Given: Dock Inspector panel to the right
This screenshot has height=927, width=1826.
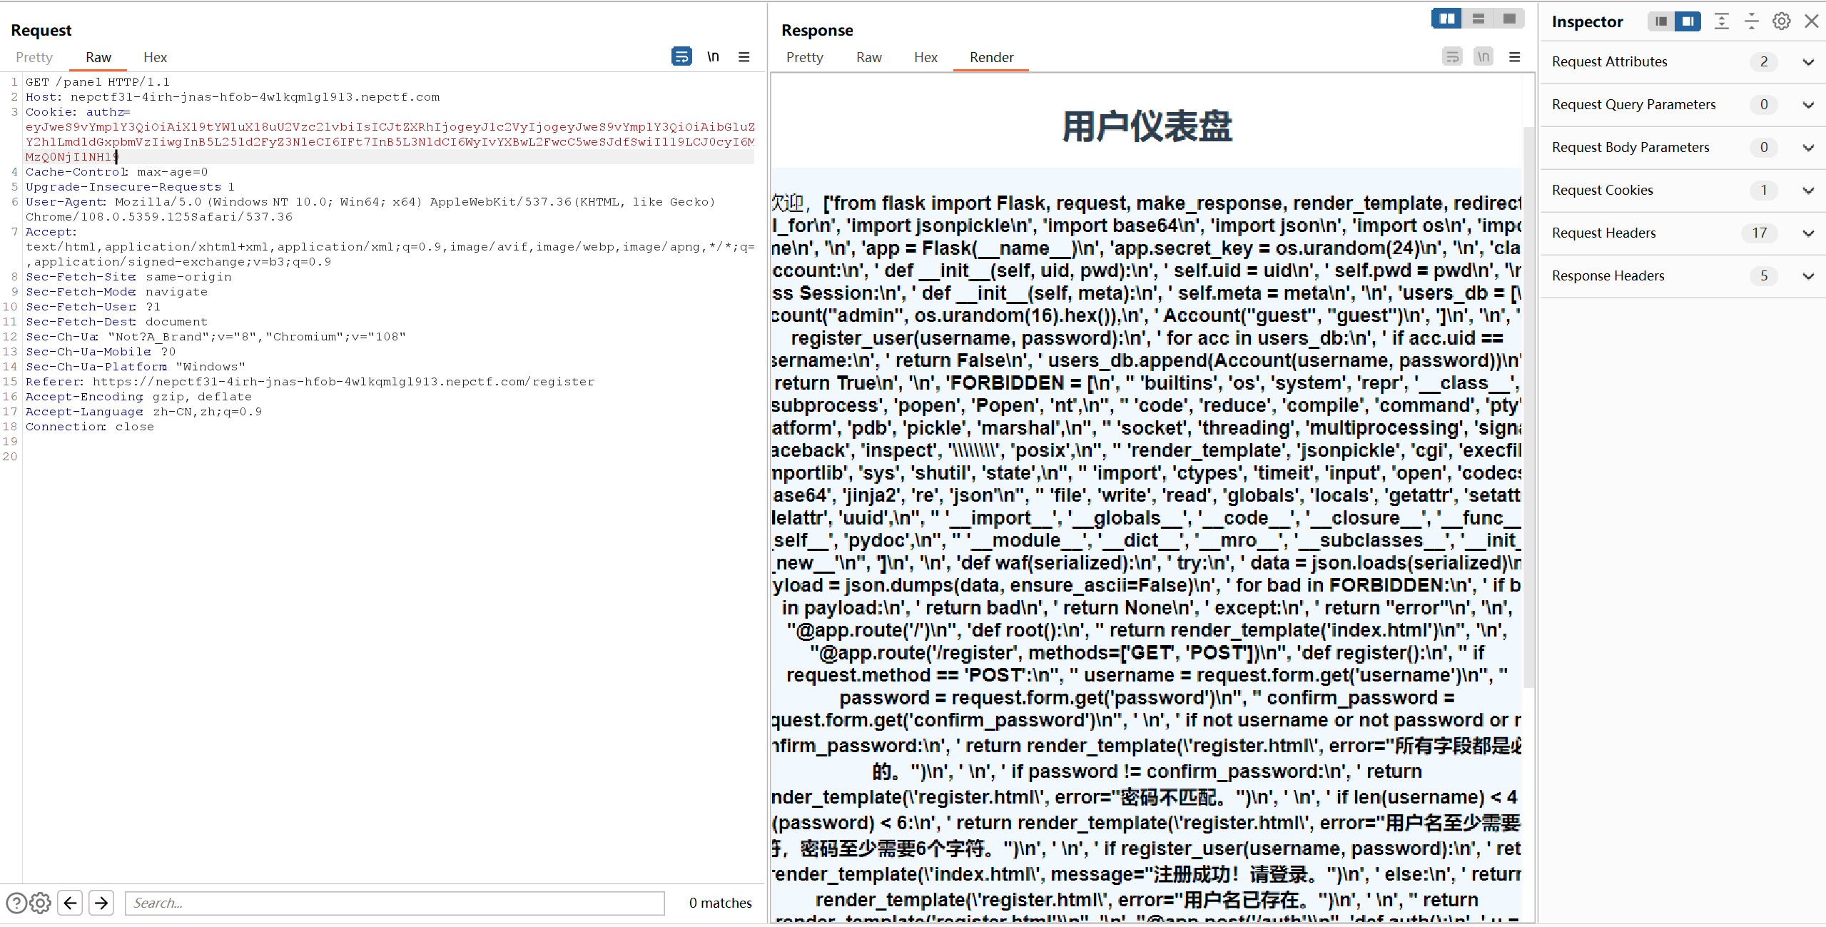Looking at the screenshot, I should (x=1688, y=21).
